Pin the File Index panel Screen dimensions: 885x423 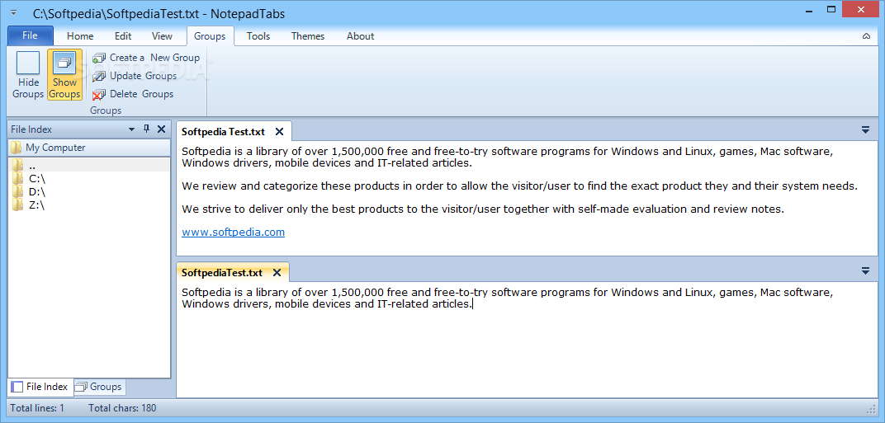click(146, 129)
